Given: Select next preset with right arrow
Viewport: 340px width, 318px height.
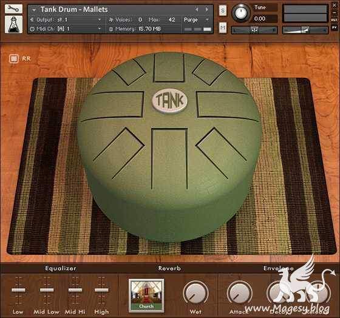Looking at the screenshot, I should coord(206,10).
